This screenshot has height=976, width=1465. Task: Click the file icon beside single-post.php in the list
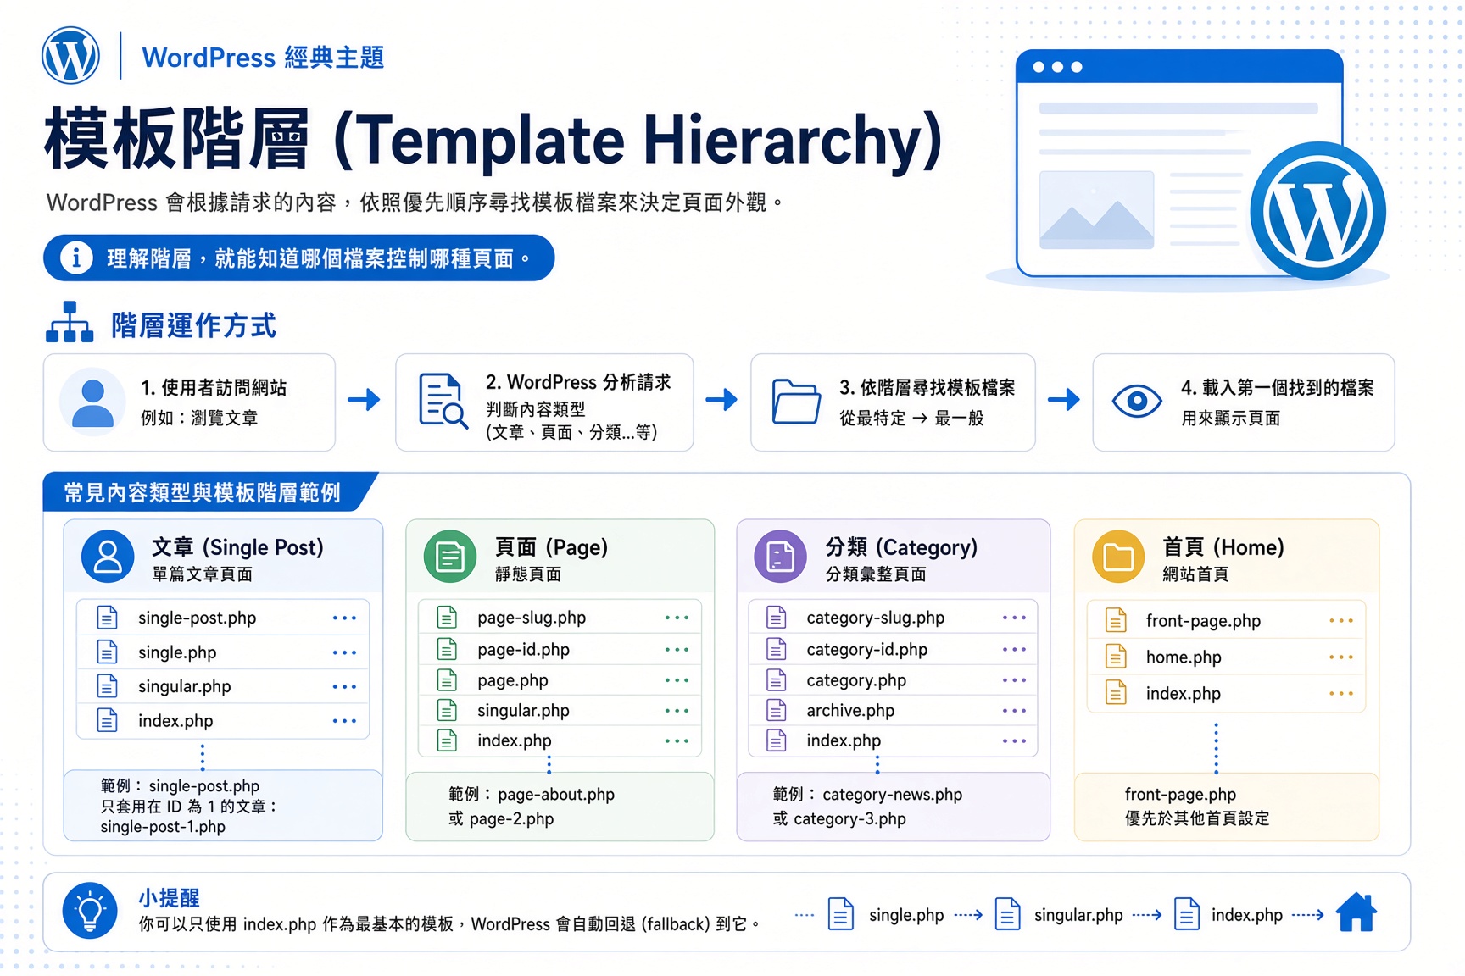click(x=107, y=618)
